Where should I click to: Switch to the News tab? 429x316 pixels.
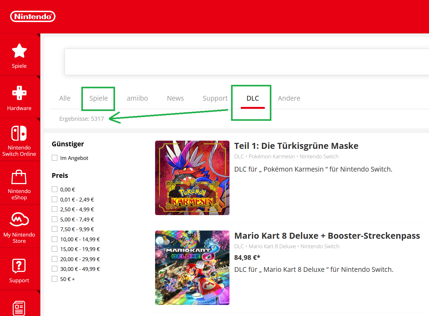175,98
